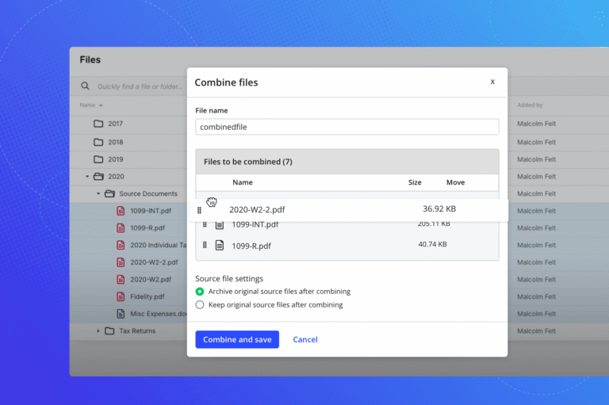Click the Size column header in dialog
This screenshot has width=609, height=405.
coord(415,182)
